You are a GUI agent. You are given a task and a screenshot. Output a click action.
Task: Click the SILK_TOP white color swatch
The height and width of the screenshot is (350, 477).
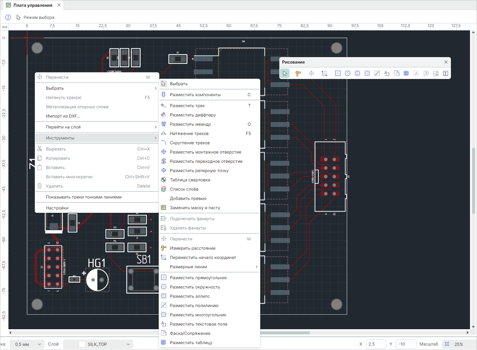pos(82,344)
